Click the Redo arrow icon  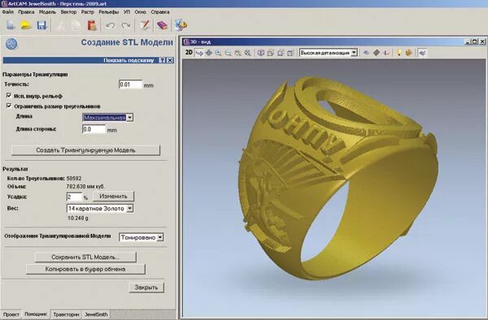(125, 25)
